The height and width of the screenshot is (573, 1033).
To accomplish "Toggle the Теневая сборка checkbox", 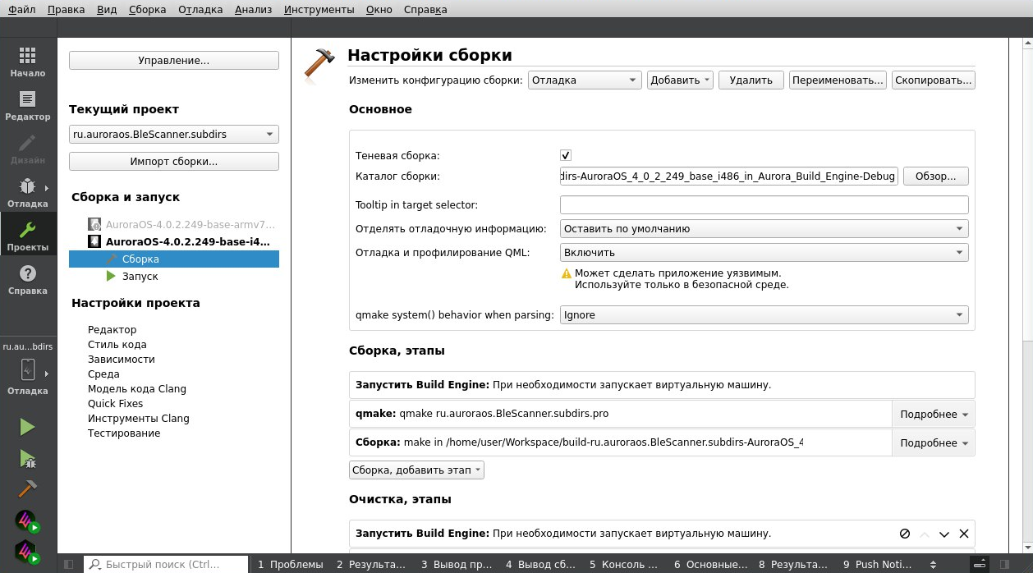I will coord(566,155).
